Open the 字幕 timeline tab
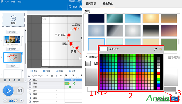 tap(59, 71)
